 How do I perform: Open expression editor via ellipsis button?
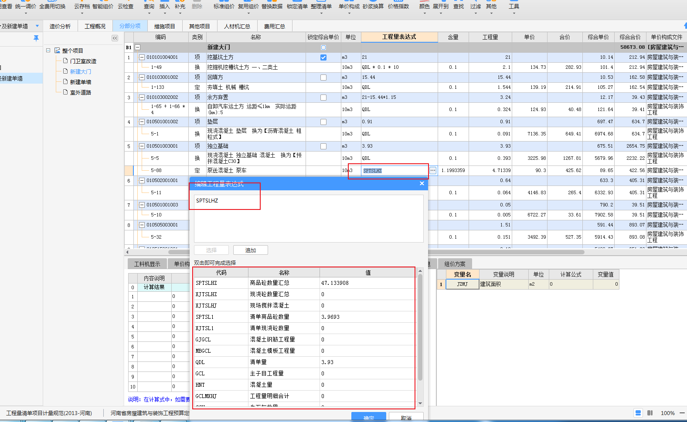coord(432,171)
